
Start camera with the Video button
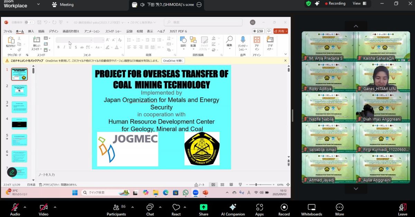(44, 209)
